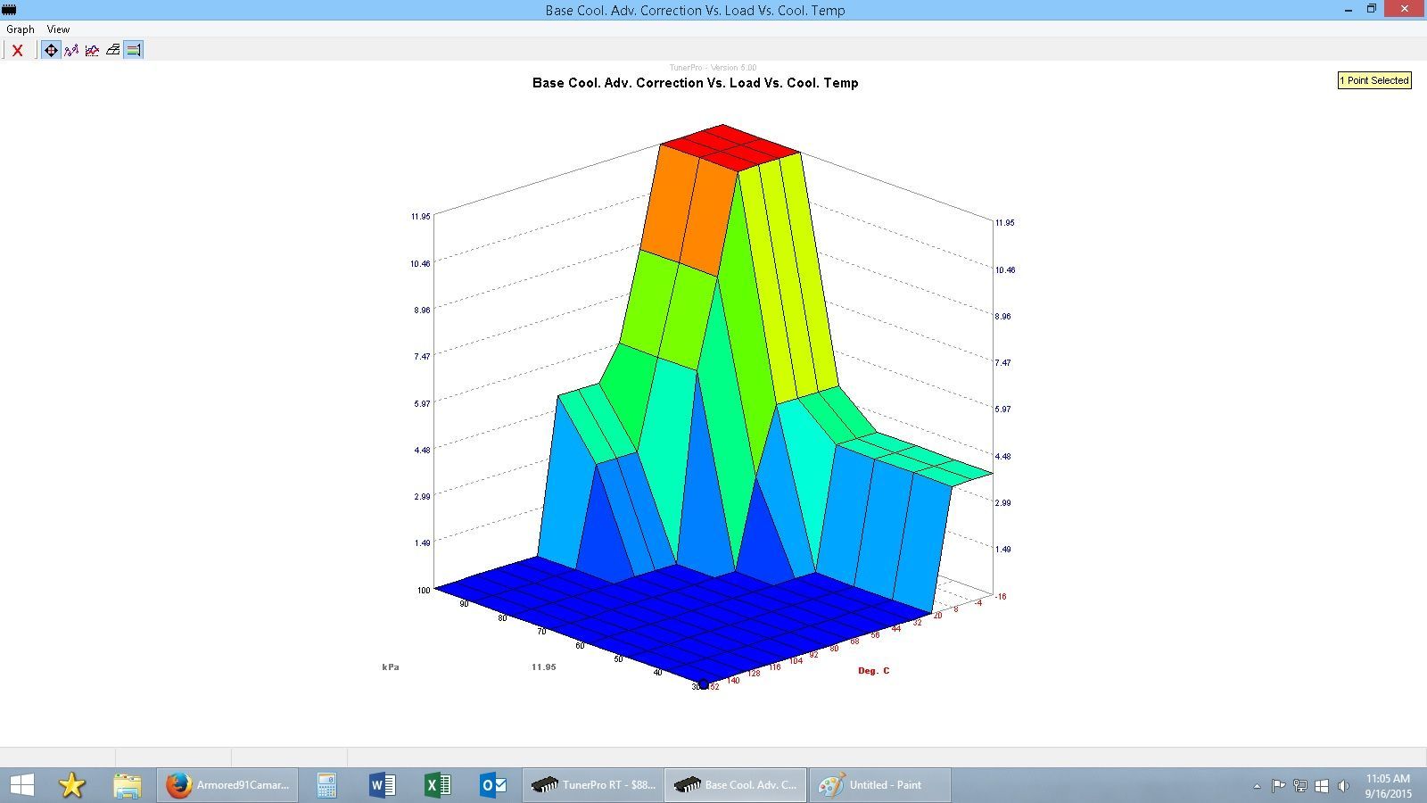Click the '1 Point Selected' label

(x=1373, y=80)
